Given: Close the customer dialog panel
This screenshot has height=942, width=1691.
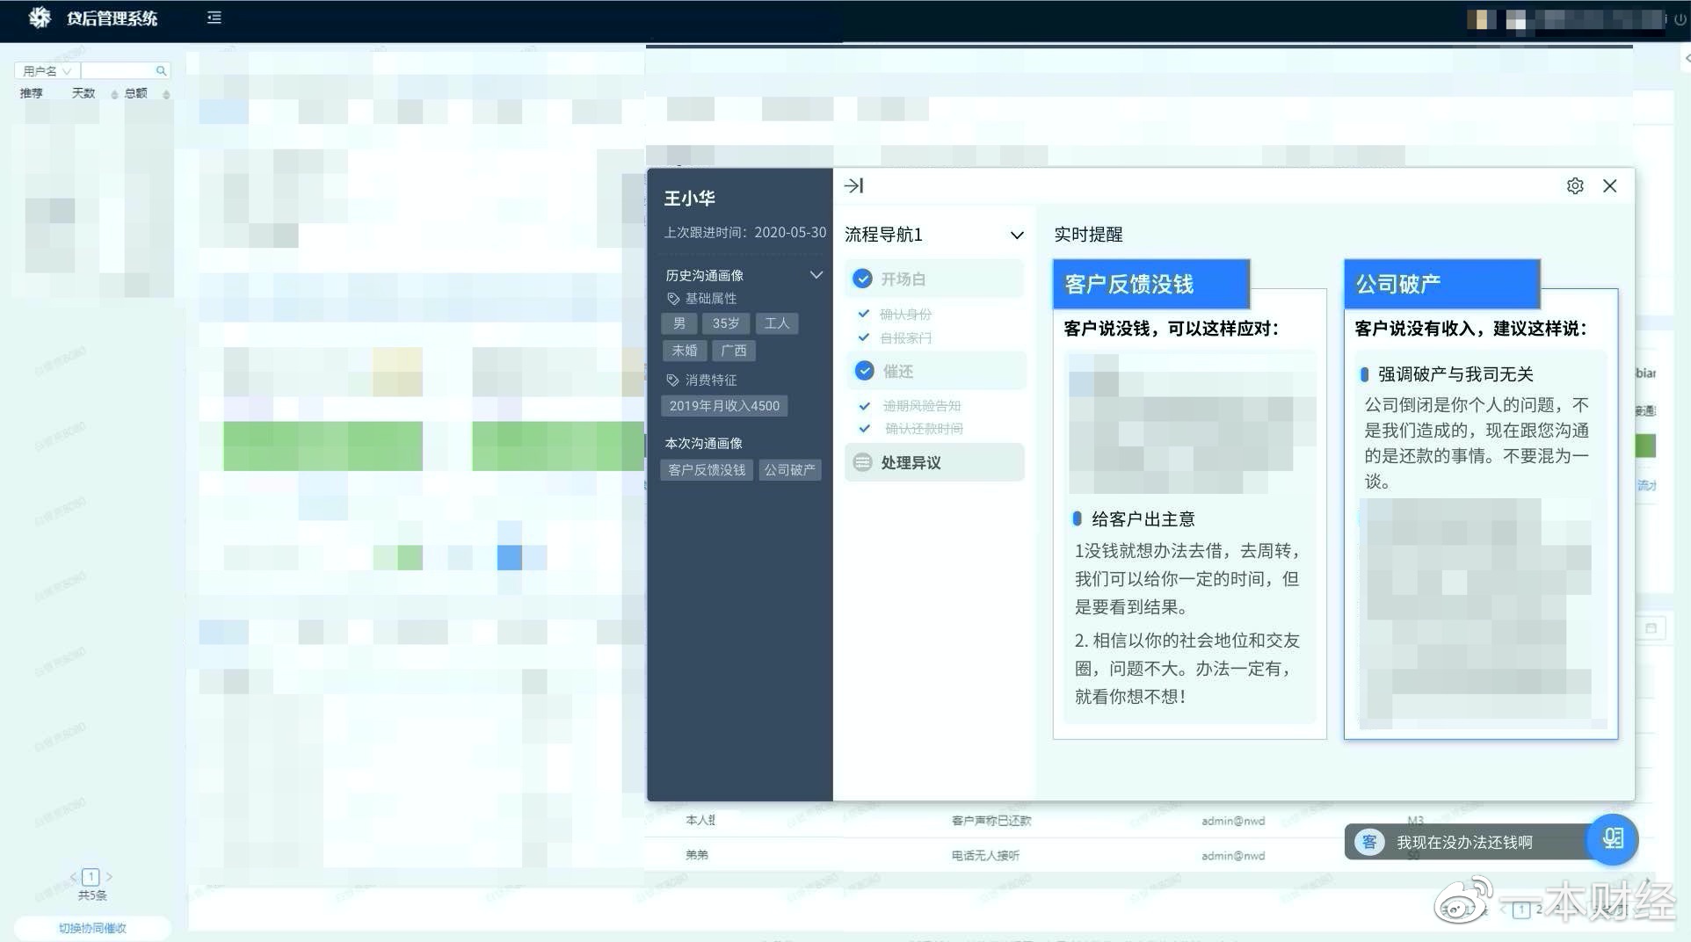Looking at the screenshot, I should 1609,185.
